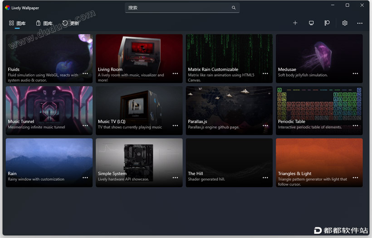Click "Interactive periodic table of elements." text

click(x=310, y=127)
